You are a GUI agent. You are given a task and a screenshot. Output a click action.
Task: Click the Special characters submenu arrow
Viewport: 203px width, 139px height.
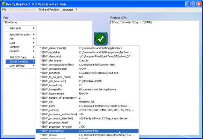34,34
